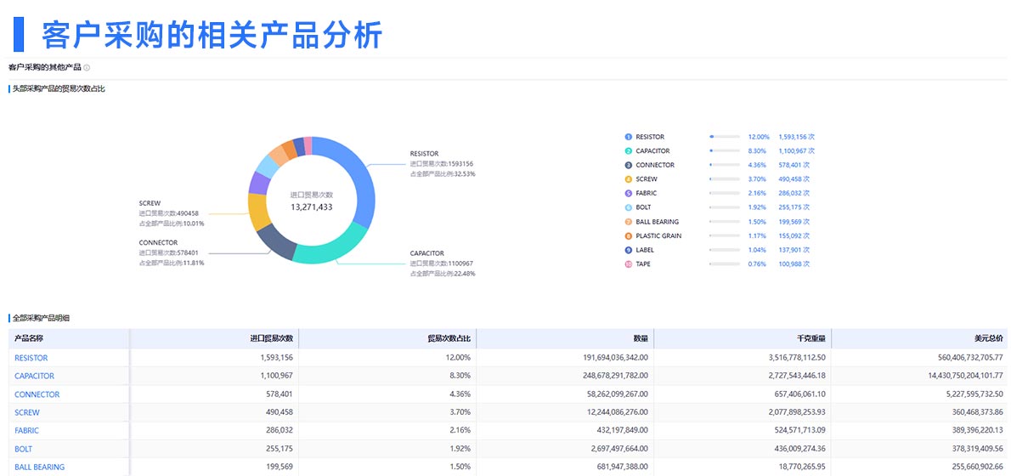Click the number 5 FABRIC rank badge

(x=629, y=194)
